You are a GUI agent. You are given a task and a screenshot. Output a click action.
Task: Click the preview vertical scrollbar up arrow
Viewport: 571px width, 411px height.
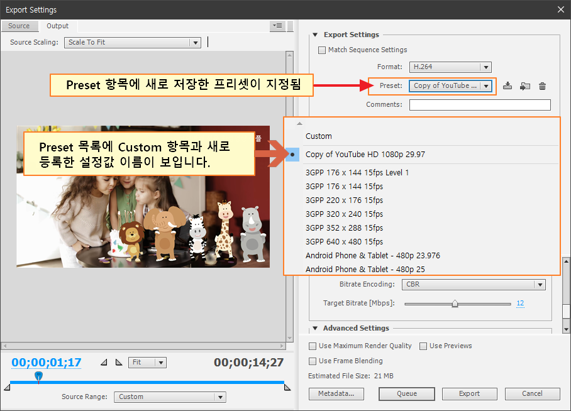click(289, 55)
